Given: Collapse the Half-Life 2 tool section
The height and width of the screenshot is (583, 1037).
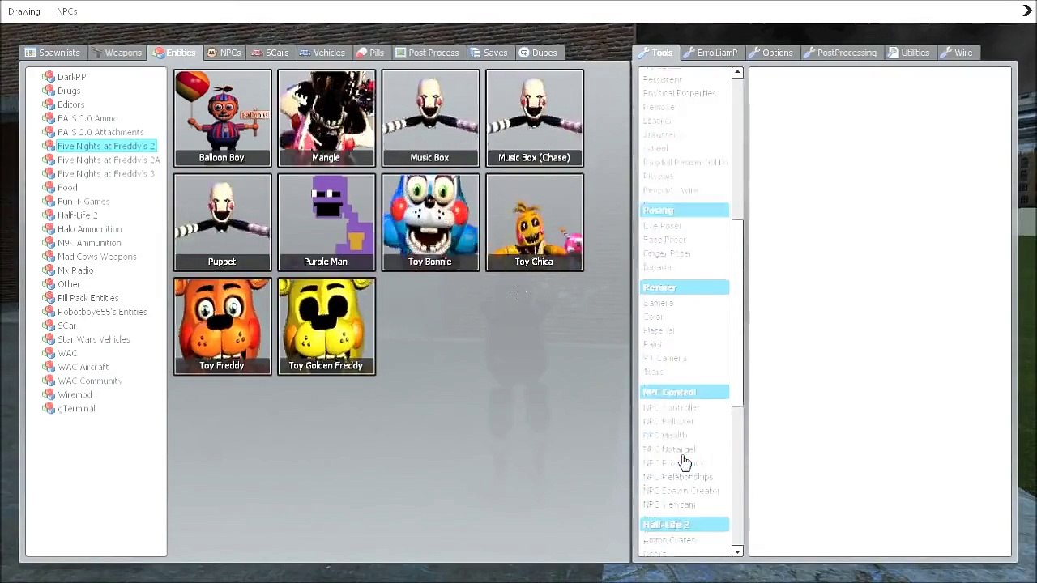Looking at the screenshot, I should point(685,525).
